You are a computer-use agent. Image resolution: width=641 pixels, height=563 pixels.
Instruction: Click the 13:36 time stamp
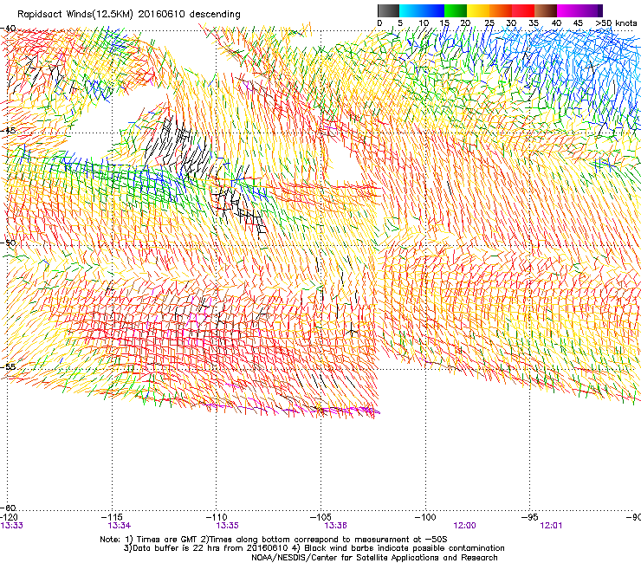pyautogui.click(x=335, y=526)
